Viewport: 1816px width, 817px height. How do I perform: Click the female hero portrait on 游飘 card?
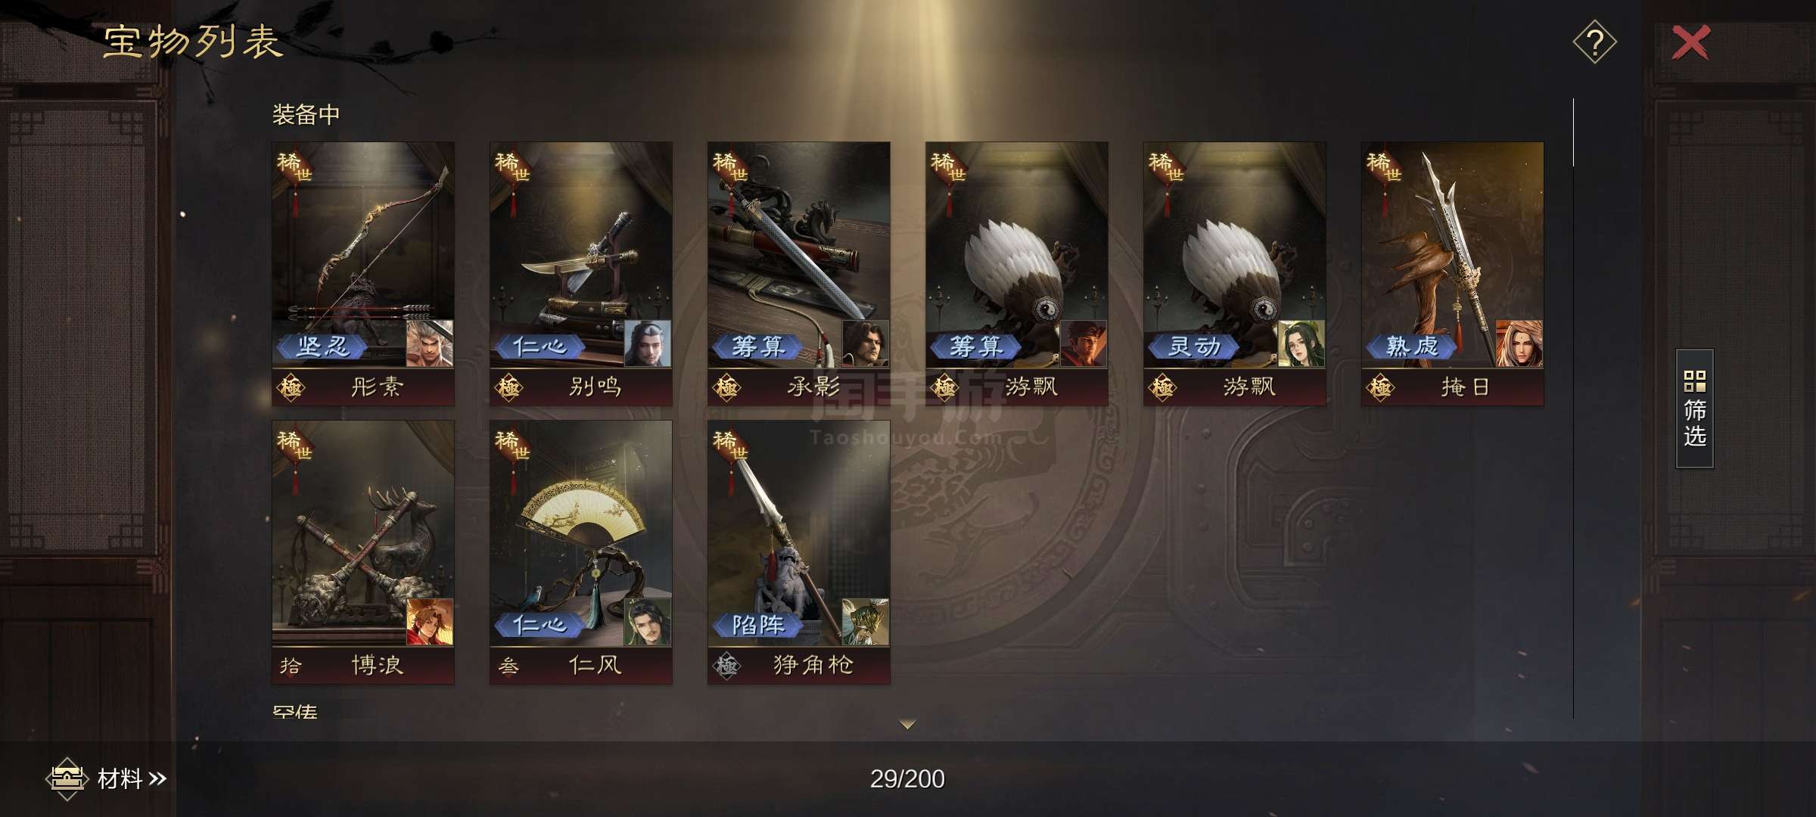(1301, 343)
